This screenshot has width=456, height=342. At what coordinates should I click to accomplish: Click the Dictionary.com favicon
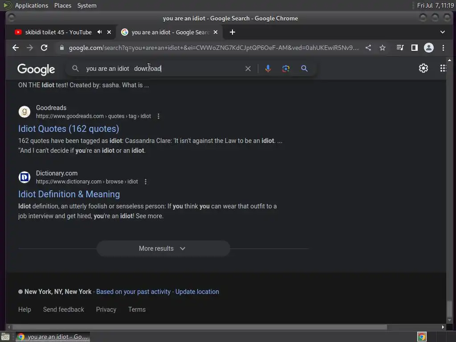pos(24,177)
